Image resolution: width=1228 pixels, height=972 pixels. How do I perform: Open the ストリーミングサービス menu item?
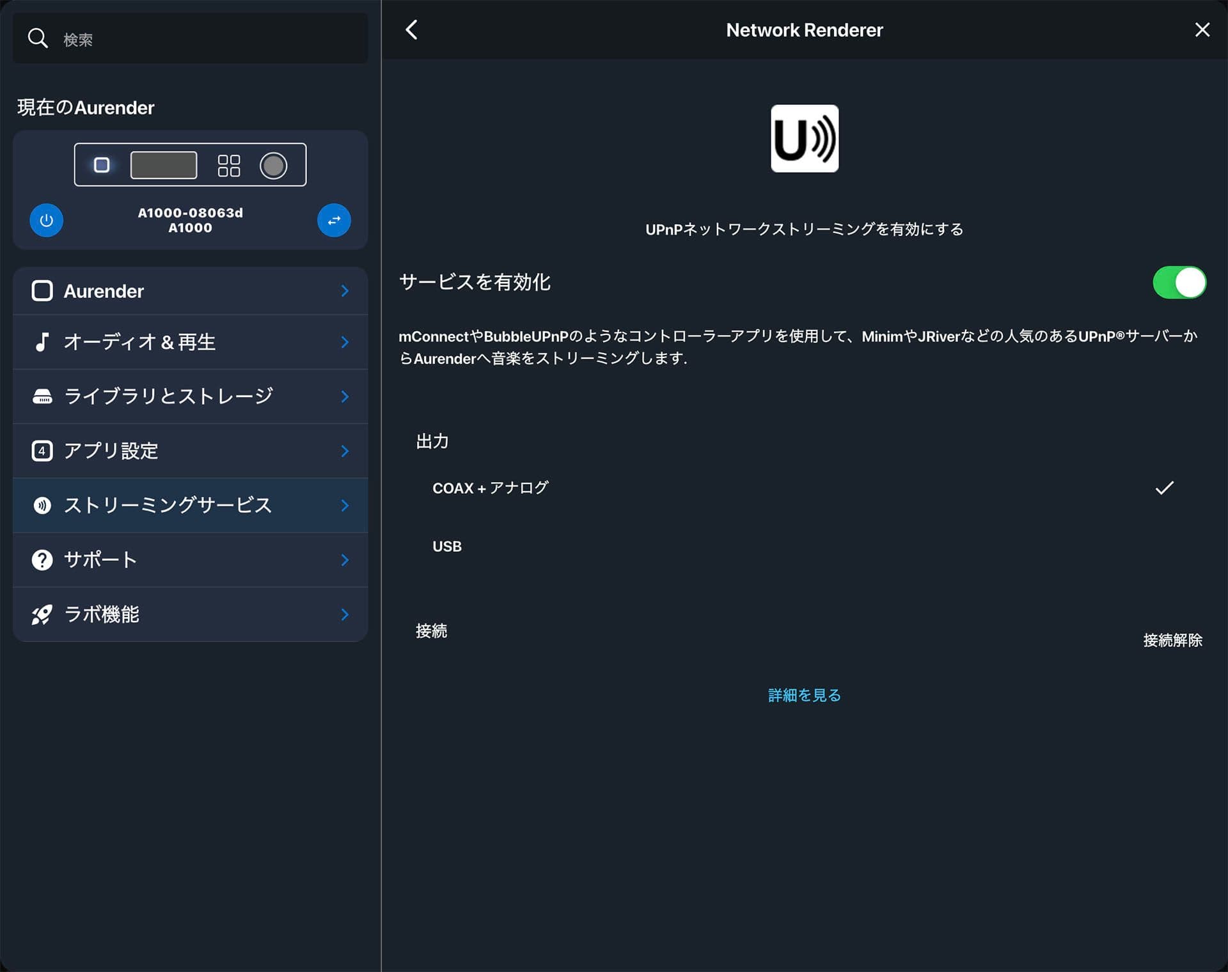(190, 505)
